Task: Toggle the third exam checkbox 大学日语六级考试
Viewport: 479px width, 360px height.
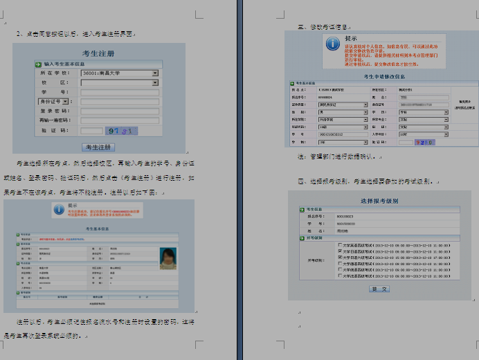Action: [341, 258]
